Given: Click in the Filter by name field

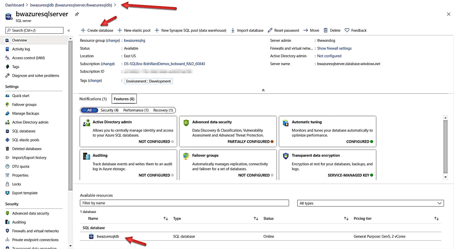Looking at the screenshot, I should pyautogui.click(x=184, y=203).
